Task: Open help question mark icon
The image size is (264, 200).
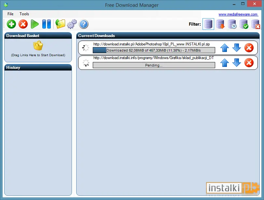Action: point(84,24)
